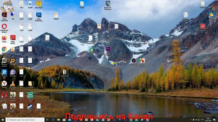The height and width of the screenshot is (122, 218).
Task: Open the AIMP player desktop shortcut
Action: point(13,61)
